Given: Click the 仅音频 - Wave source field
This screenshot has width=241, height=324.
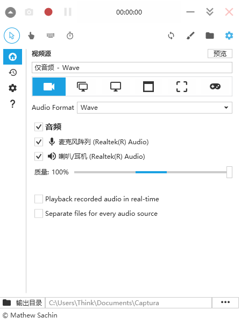Looking at the screenshot, I should 132,68.
